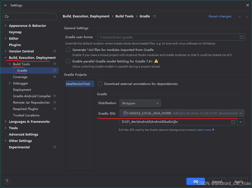Select Deployment in the settings tree

22,90
